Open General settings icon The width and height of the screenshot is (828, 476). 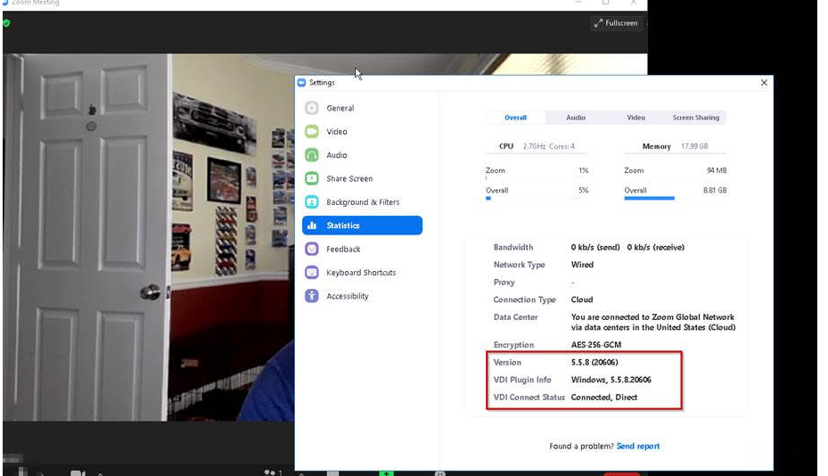pyautogui.click(x=312, y=108)
